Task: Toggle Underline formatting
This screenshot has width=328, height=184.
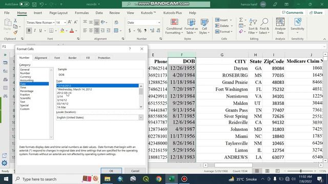Action: [x=40, y=31]
